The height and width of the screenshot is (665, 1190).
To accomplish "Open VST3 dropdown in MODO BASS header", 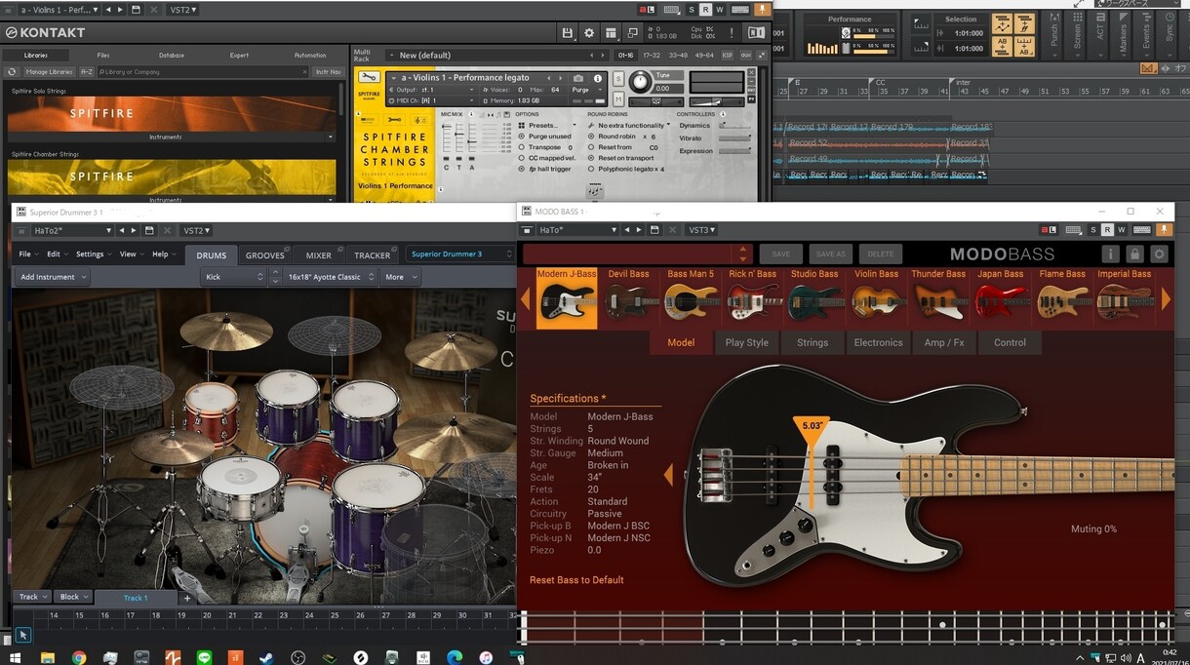I will 701,230.
